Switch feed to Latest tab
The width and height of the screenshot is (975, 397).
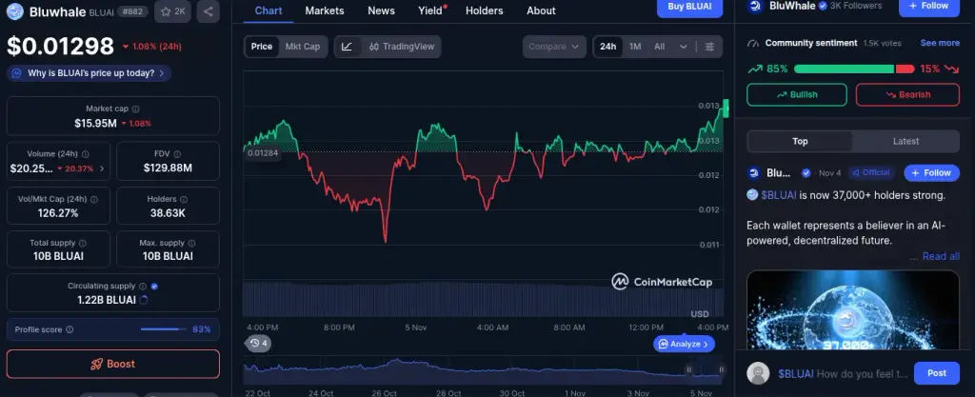(905, 141)
